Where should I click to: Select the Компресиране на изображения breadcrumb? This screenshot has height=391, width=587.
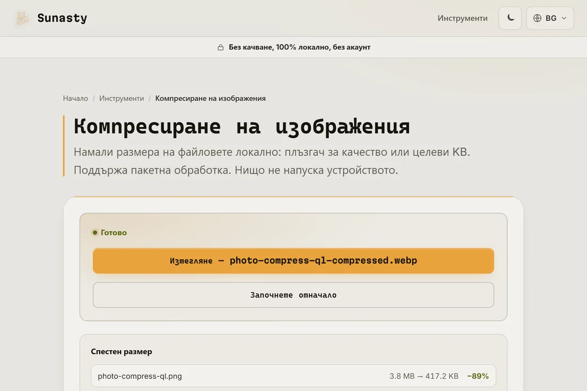tap(210, 98)
